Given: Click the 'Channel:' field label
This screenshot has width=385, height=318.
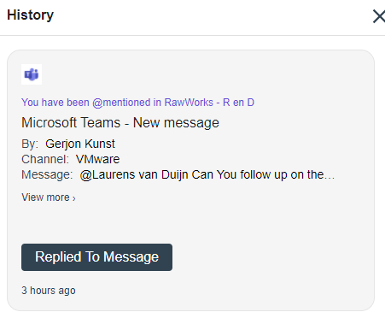Looking at the screenshot, I should click(45, 159).
